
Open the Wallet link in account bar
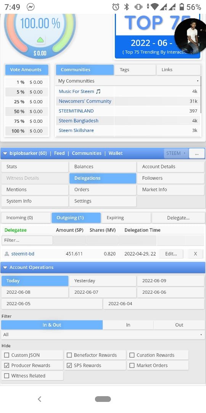point(116,153)
